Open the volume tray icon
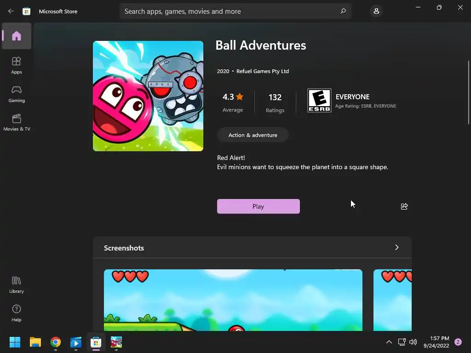471x353 pixels. pyautogui.click(x=413, y=342)
